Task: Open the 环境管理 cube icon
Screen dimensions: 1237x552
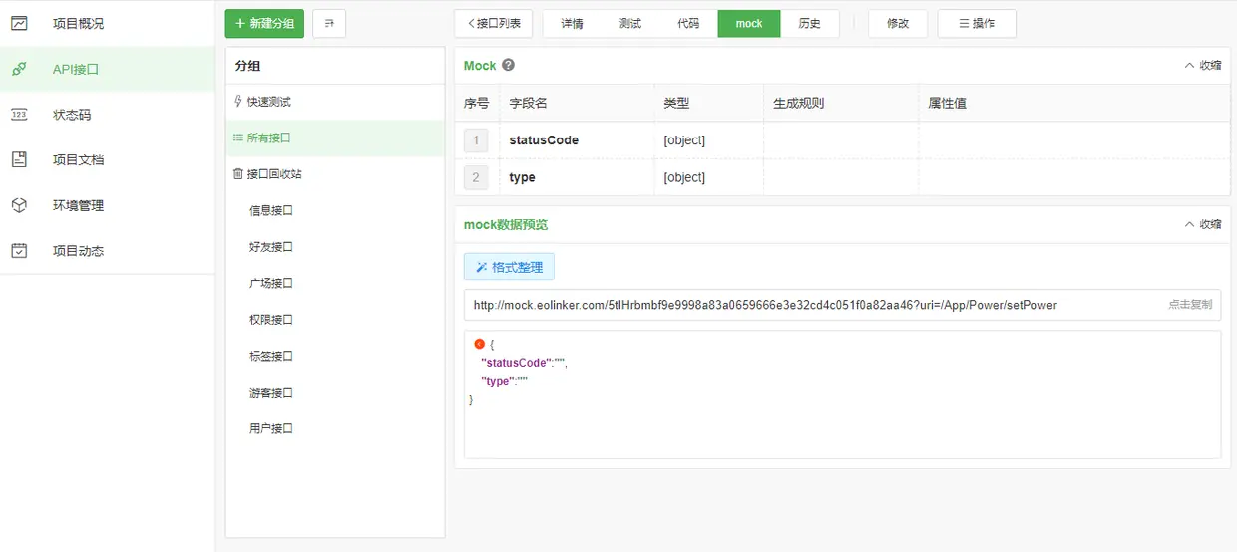Action: coord(19,205)
